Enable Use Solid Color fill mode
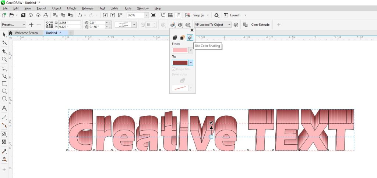Viewport: 377px width, 178px height. pyautogui.click(x=183, y=37)
